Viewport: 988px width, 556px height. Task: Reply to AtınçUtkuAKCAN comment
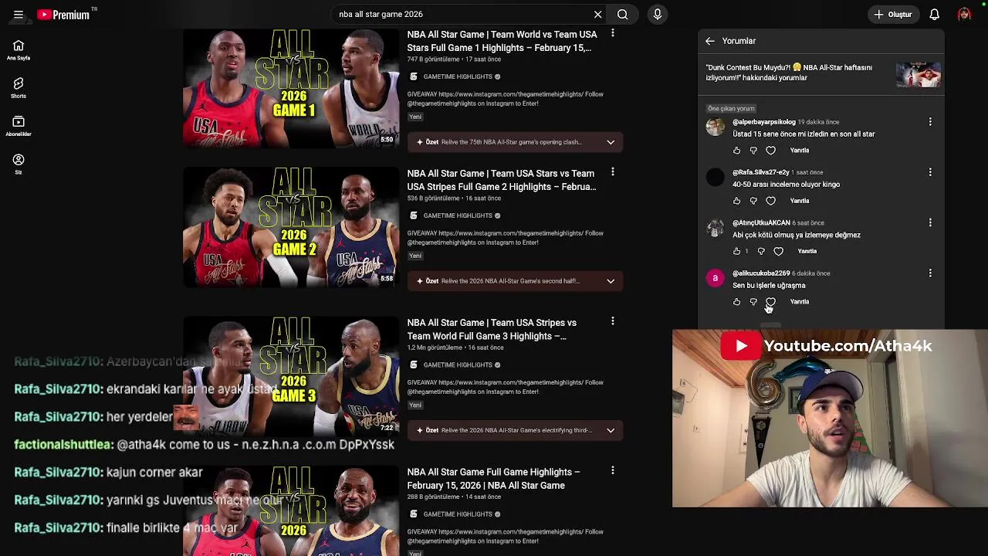click(x=807, y=251)
